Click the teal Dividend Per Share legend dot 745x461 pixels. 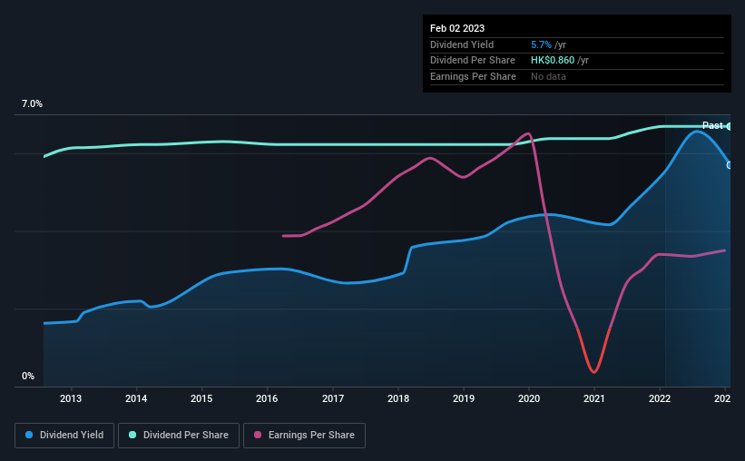pos(132,435)
